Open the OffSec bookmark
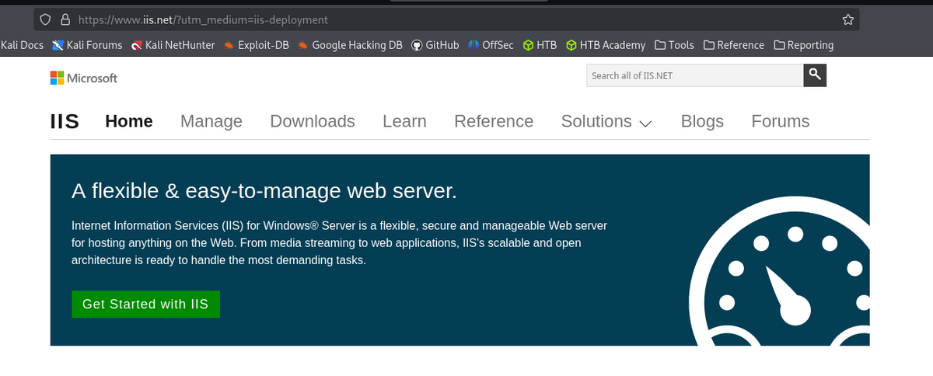Image resolution: width=933 pixels, height=376 pixels. (491, 45)
